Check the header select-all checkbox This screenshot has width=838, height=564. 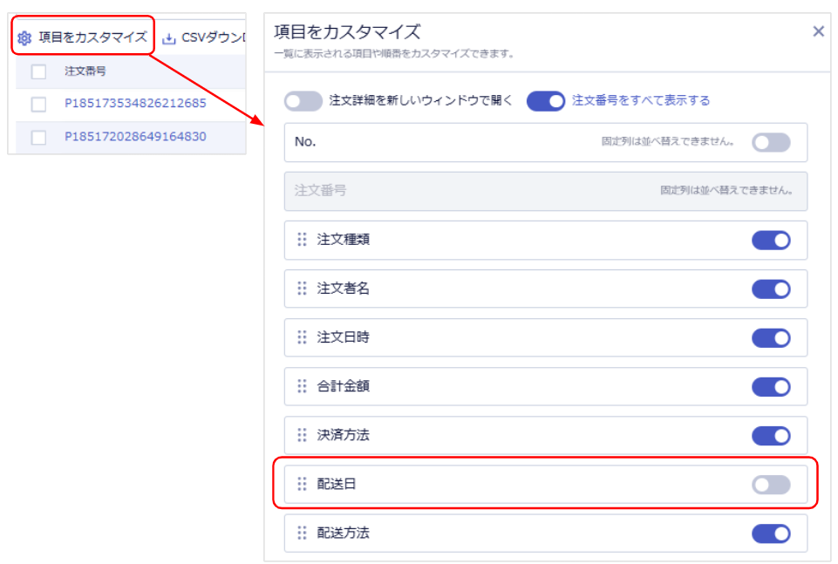tap(38, 71)
